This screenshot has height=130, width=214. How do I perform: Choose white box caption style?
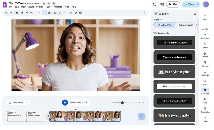coord(174,86)
